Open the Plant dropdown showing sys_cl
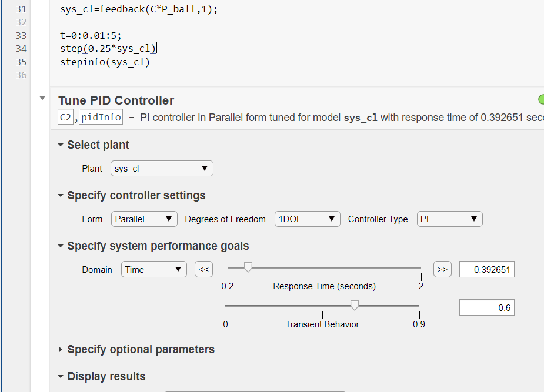 tap(162, 169)
